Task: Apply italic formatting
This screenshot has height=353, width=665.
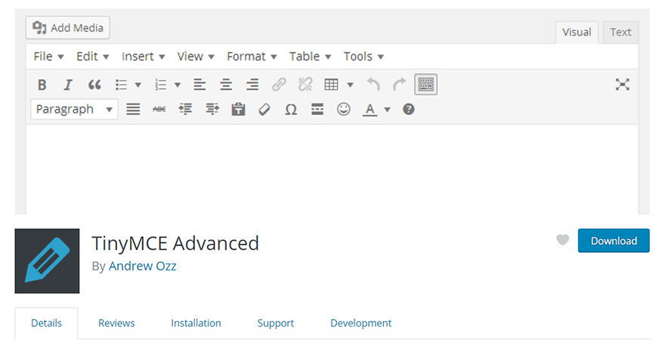Action: pyautogui.click(x=68, y=85)
